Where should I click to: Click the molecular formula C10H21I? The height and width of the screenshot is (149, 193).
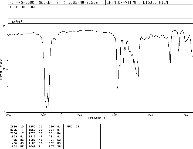click(x=16, y=21)
